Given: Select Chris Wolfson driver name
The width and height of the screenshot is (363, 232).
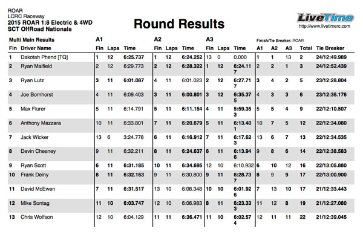Looking at the screenshot, I should coord(36,217).
